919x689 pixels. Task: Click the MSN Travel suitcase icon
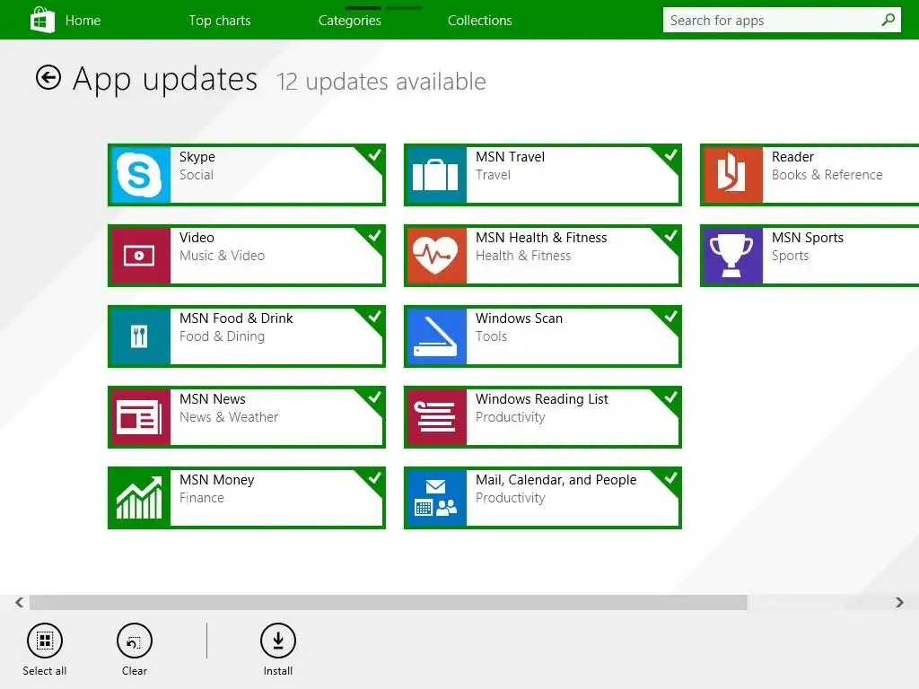click(435, 175)
